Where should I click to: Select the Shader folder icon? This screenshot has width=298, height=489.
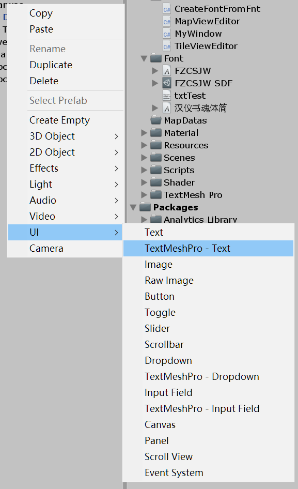[156, 182]
